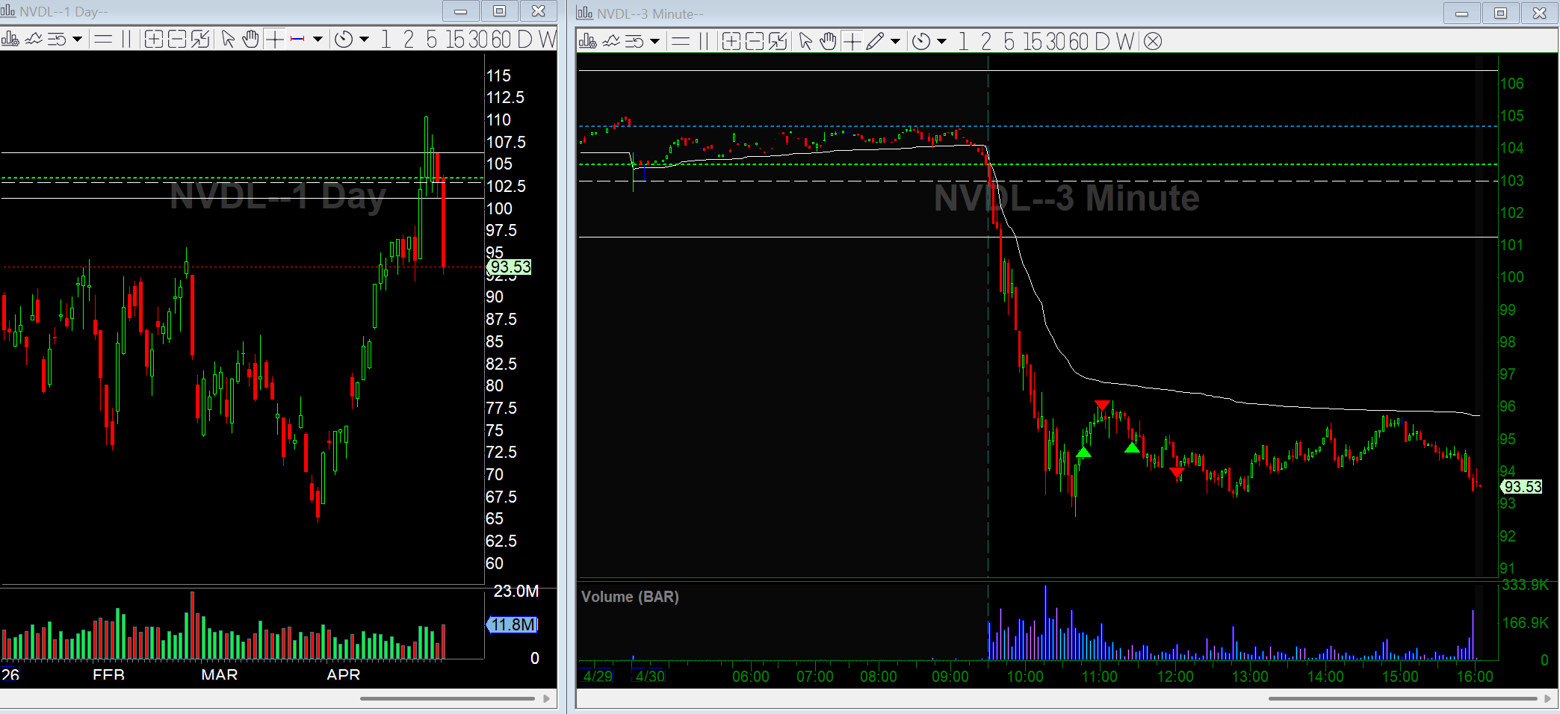Image resolution: width=1560 pixels, height=714 pixels.
Task: Click the timer interval icon in 1 Day window
Action: [x=344, y=40]
